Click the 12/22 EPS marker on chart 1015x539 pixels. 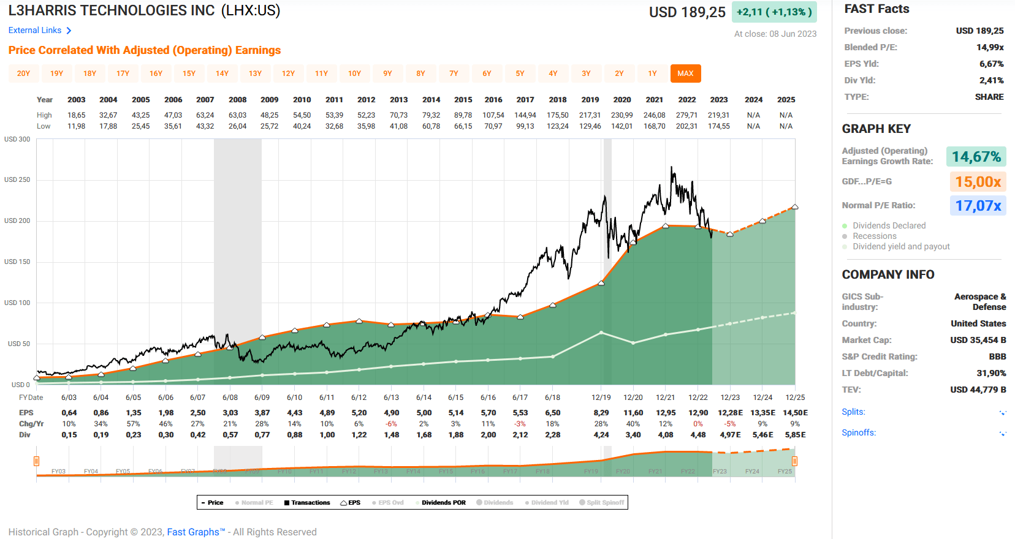pyautogui.click(x=698, y=227)
